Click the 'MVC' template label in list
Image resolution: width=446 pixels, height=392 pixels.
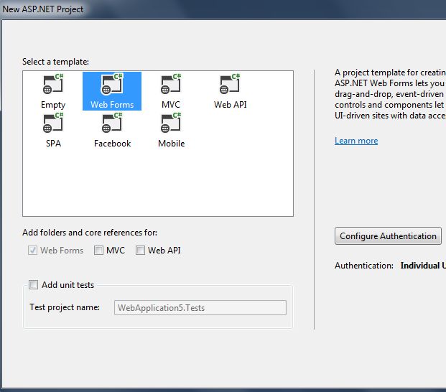pyautogui.click(x=171, y=105)
